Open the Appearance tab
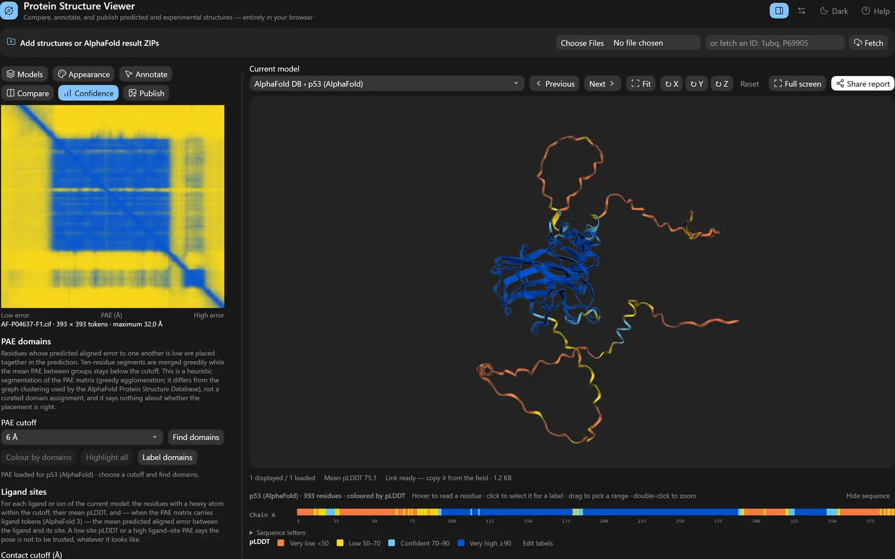 click(x=84, y=74)
